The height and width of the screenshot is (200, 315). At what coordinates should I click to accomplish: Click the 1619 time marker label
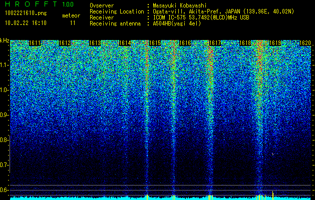(275, 43)
